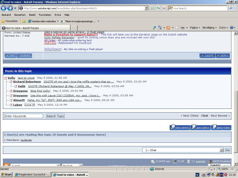Viewport: 238px width, 178px height.
Task: Click the Favorieten star button
Action: coord(10,21)
